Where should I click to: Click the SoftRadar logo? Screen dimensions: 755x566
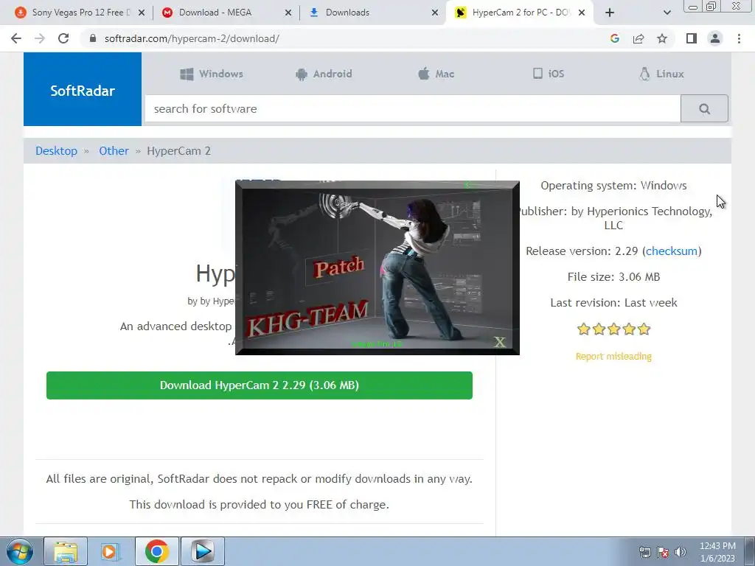click(x=83, y=90)
